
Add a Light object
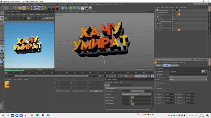91,8
